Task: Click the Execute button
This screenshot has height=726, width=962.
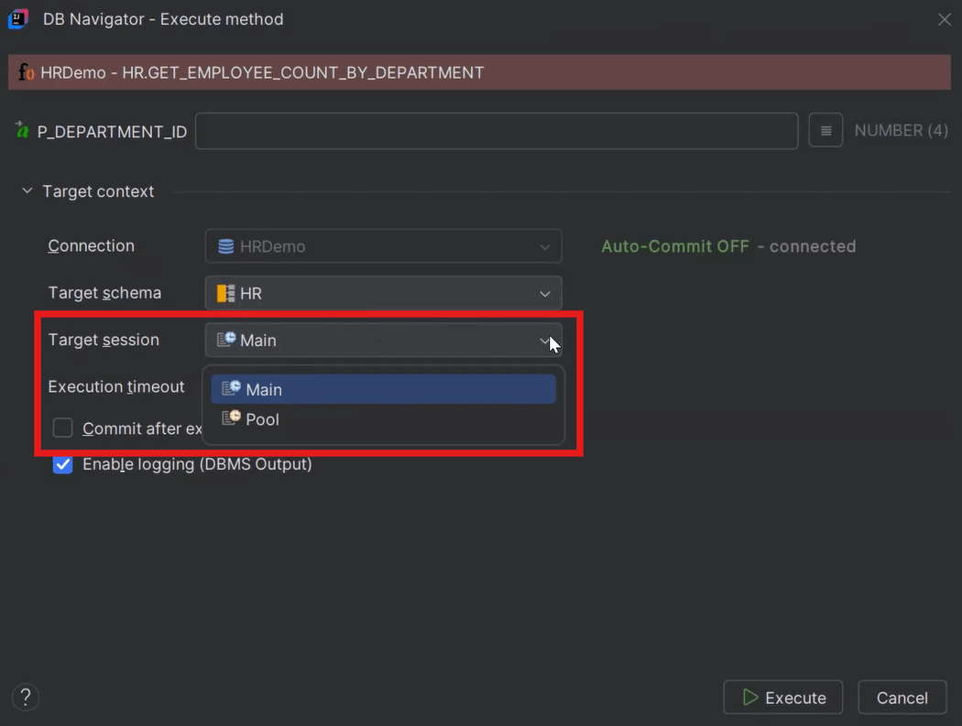Action: (x=782, y=697)
